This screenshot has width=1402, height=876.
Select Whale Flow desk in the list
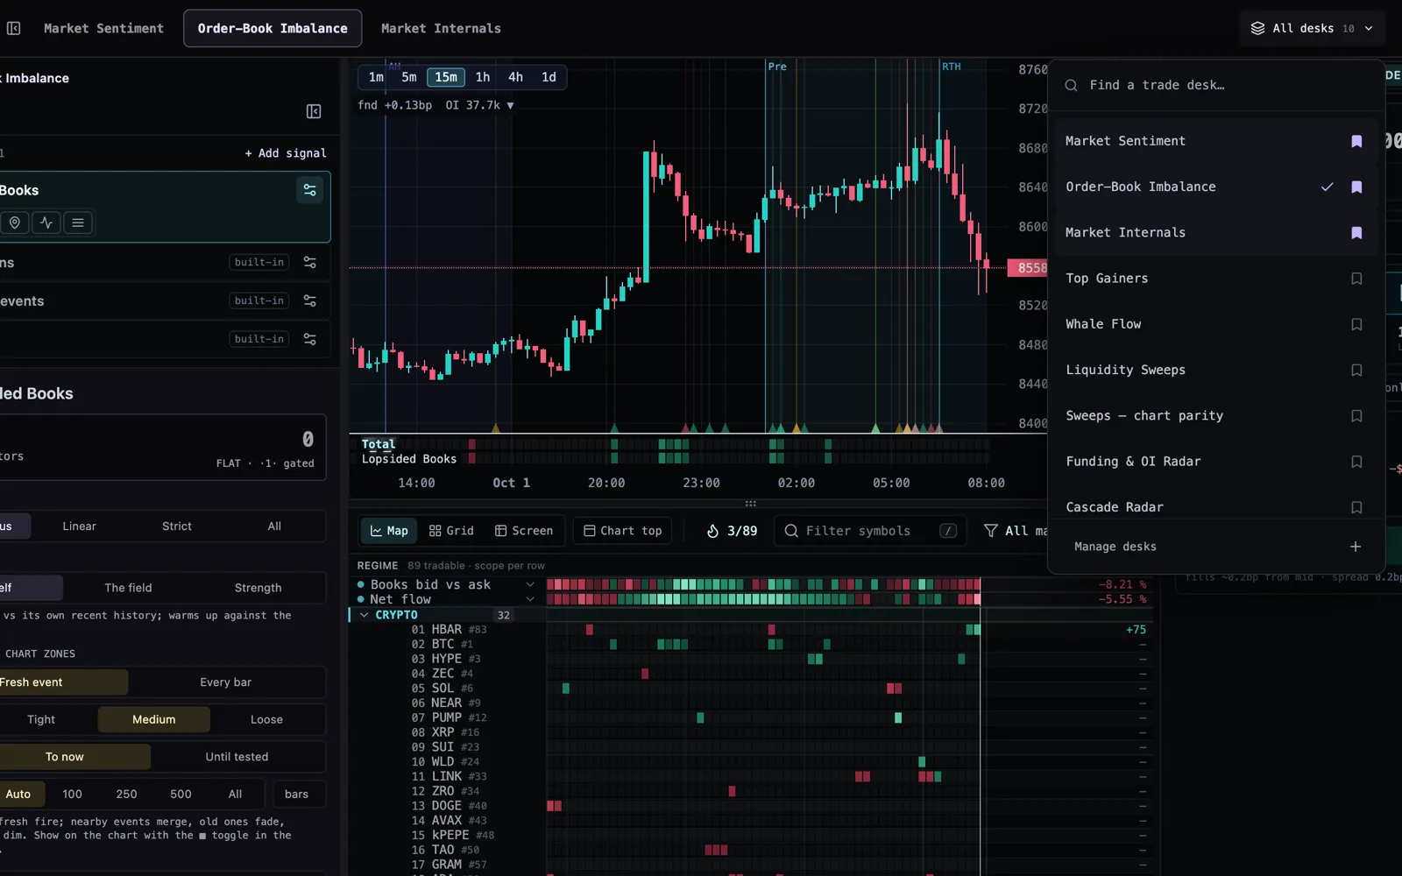[1215, 324]
